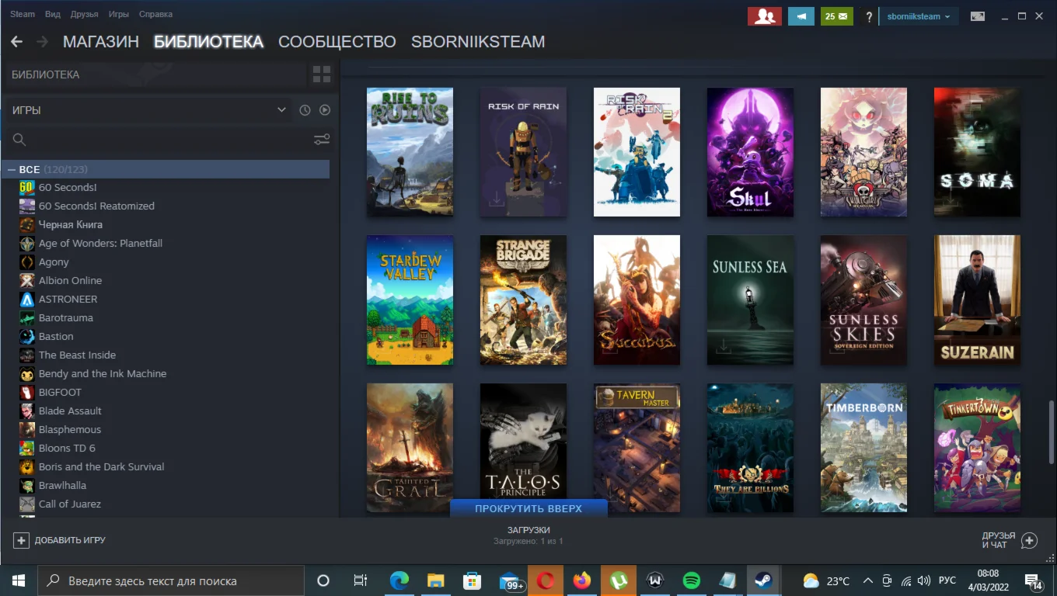Image resolution: width=1057 pixels, height=596 pixels.
Task: Click ДОБАВИТЬ ИГРУ label
Action: click(70, 540)
